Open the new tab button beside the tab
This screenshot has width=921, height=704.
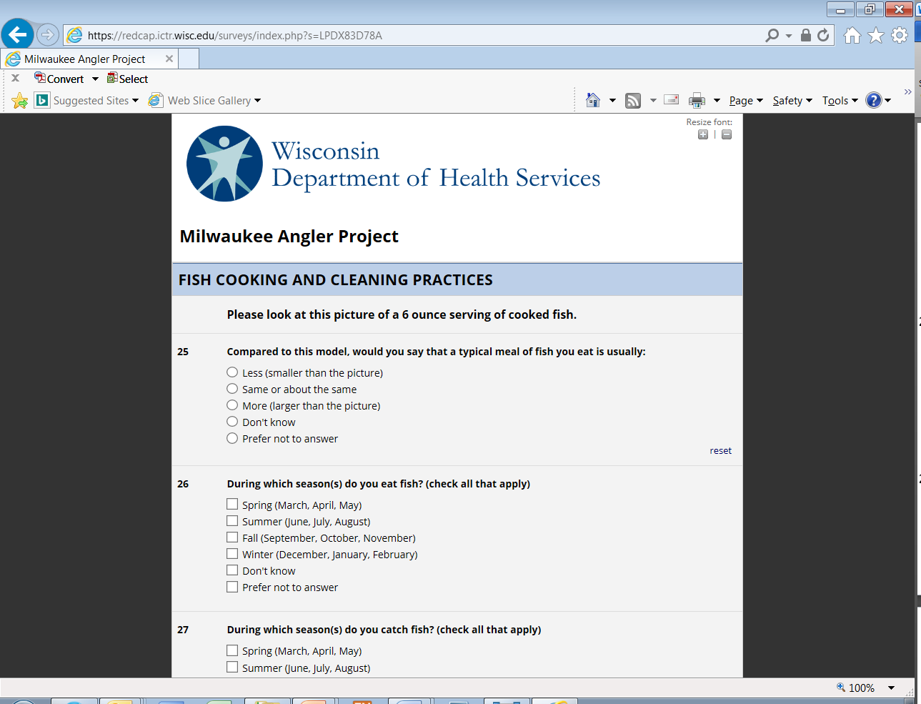[x=189, y=59]
